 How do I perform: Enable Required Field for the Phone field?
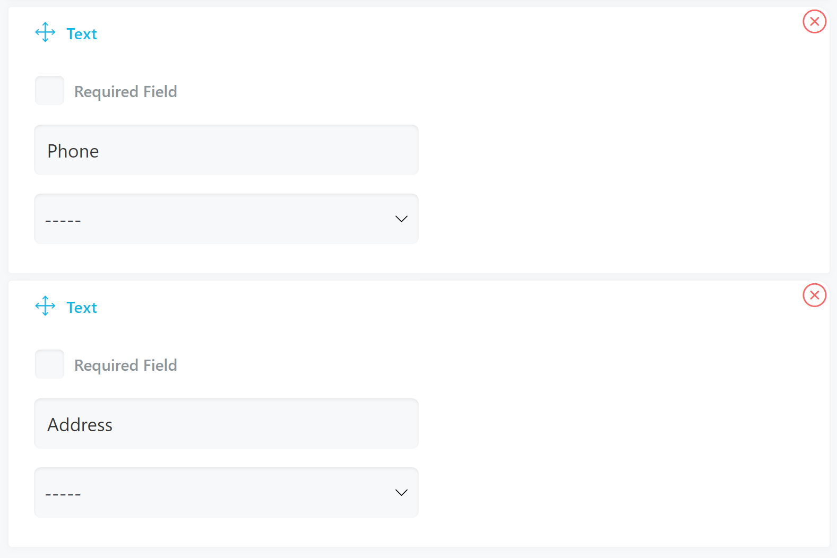tap(49, 90)
